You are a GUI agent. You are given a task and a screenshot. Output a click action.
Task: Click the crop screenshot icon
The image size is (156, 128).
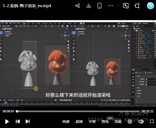(x=137, y=6)
